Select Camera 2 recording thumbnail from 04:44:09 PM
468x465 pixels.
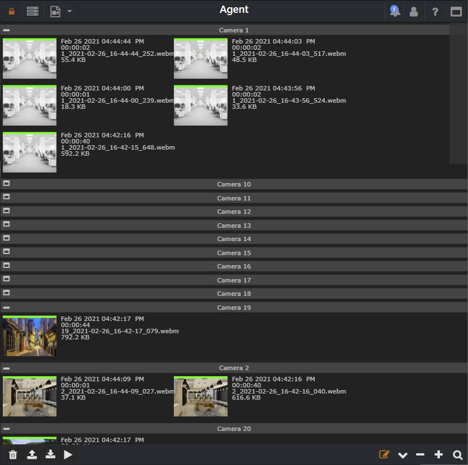30,396
